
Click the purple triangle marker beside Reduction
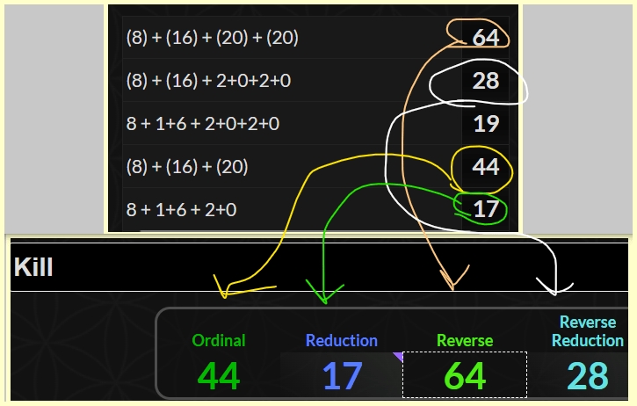[x=397, y=357]
